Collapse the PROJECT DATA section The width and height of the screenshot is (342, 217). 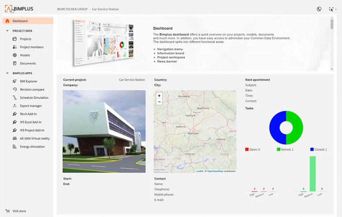pyautogui.click(x=7, y=31)
